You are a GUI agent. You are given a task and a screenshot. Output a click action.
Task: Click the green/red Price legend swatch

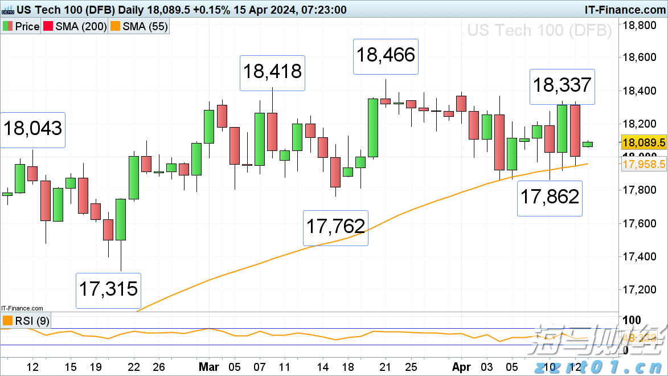[7, 27]
